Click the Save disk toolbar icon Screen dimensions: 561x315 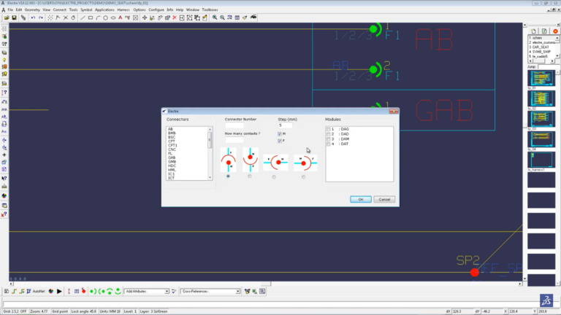click(x=15, y=17)
